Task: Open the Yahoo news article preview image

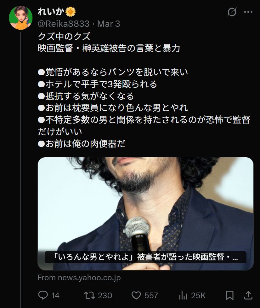Action: pyautogui.click(x=145, y=214)
